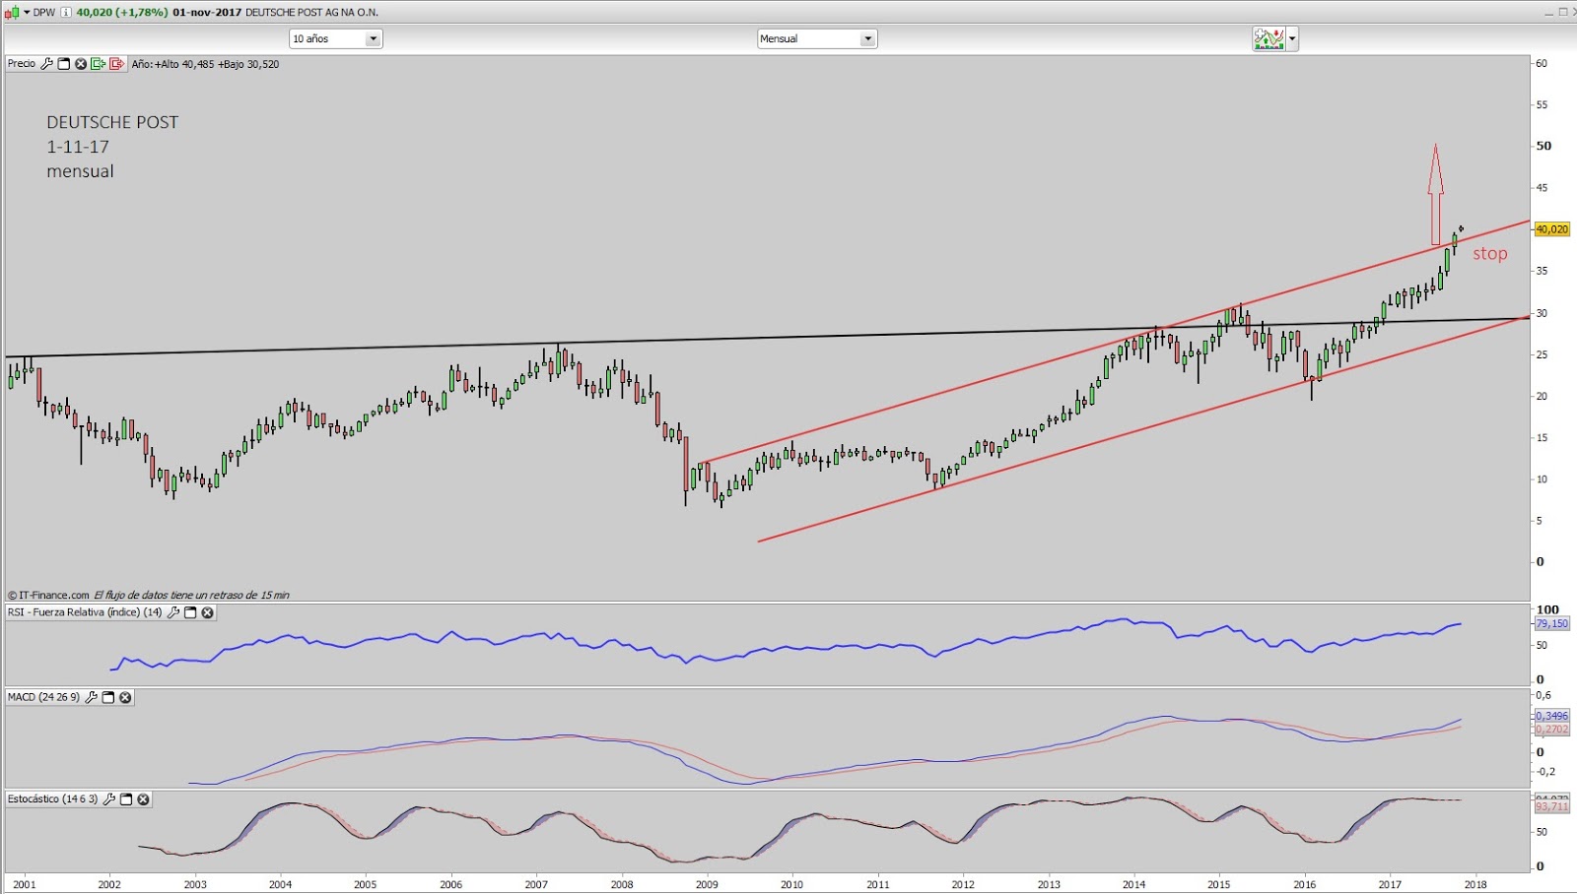Click the Estocástico (14 6 3) label

tap(53, 799)
